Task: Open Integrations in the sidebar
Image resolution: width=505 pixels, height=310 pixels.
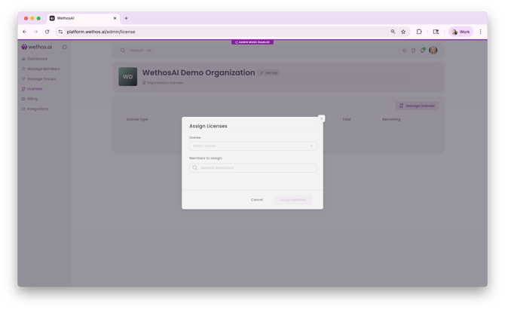Action: pos(37,109)
